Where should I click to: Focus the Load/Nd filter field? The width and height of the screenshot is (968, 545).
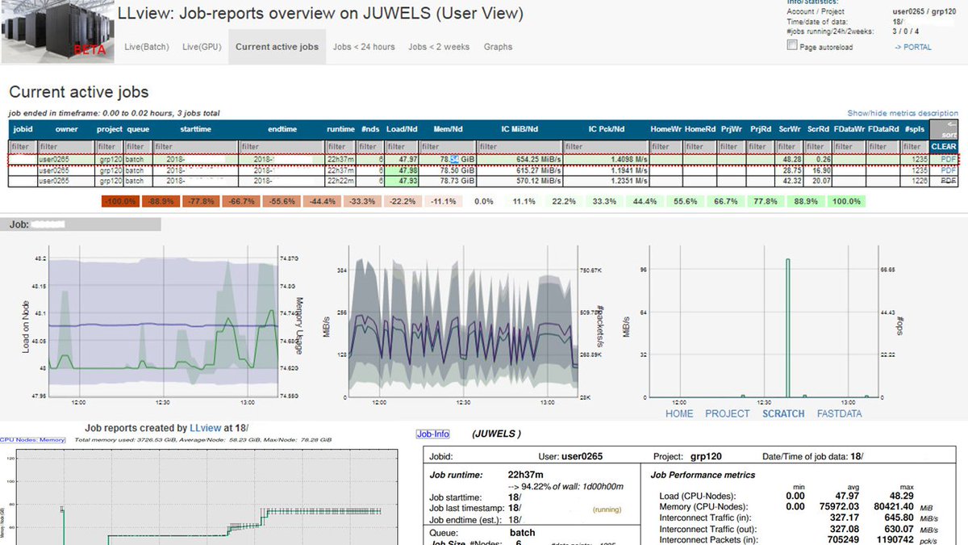[x=402, y=147]
